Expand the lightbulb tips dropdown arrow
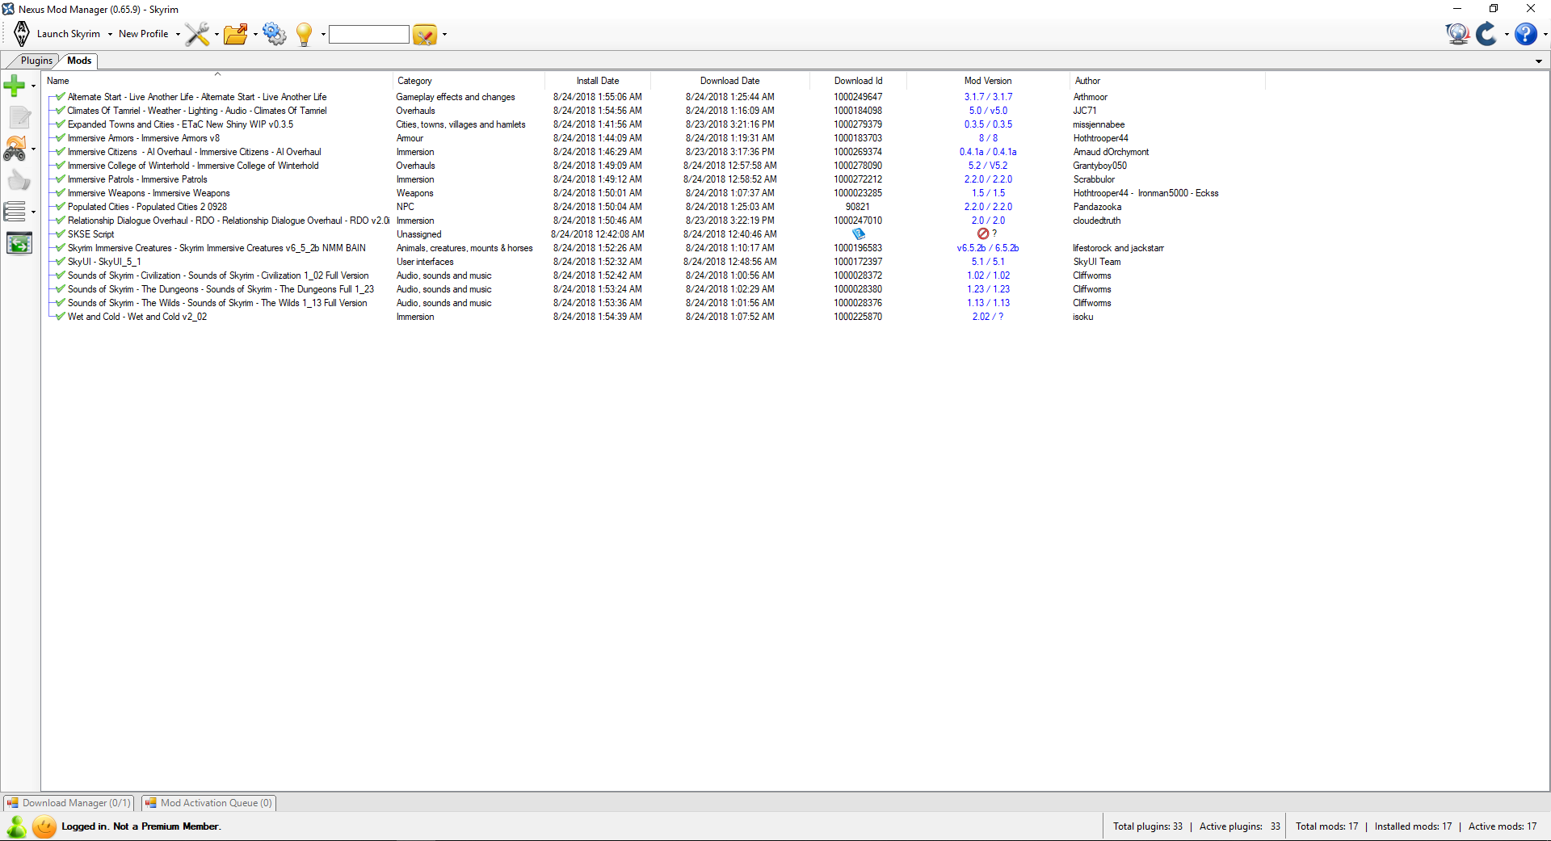1551x841 pixels. tap(323, 35)
